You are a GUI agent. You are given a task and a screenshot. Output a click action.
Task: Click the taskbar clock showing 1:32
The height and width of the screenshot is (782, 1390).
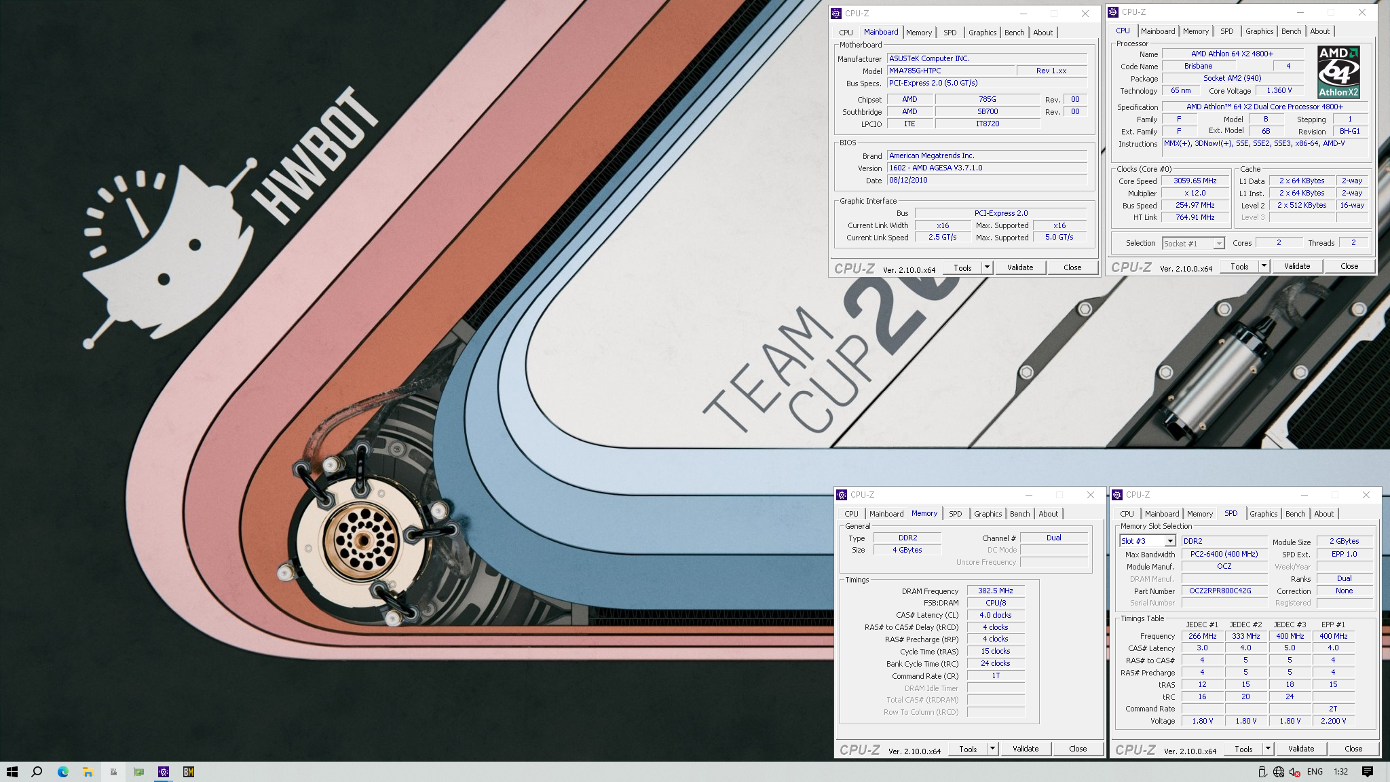(1341, 772)
